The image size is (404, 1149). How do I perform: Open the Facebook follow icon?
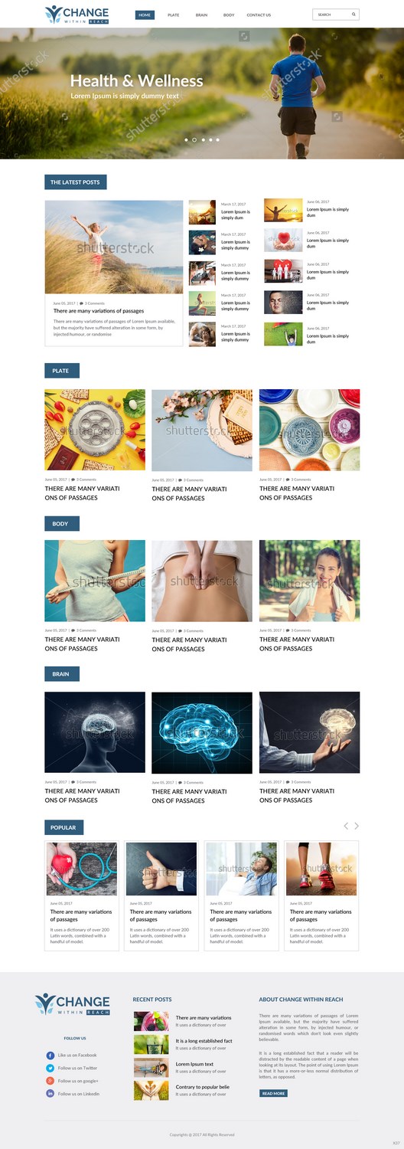pos(50,1055)
